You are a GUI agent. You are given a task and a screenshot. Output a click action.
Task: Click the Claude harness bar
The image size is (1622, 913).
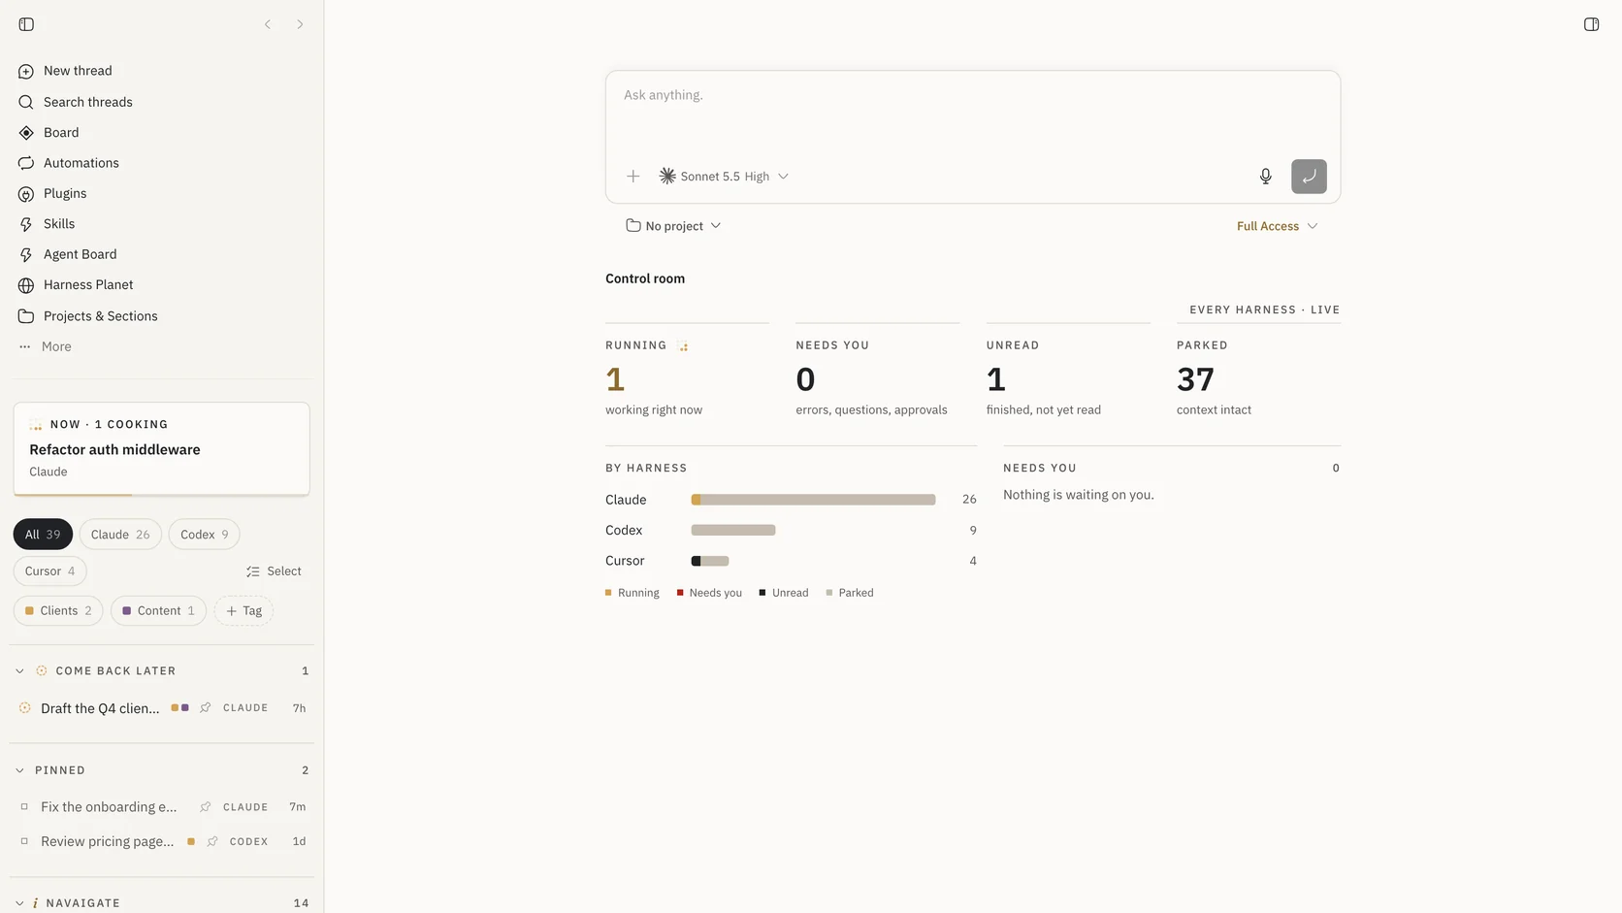click(x=813, y=500)
